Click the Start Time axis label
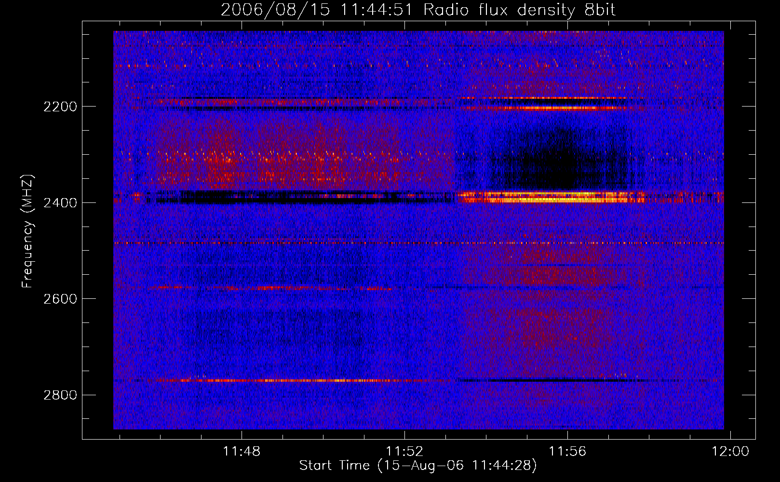The image size is (780, 482). (418, 466)
